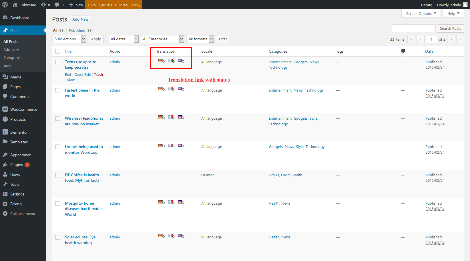Screen dimensions: 470x261
Task: Open German translation for Drones being used post
Action: [x=162, y=145]
